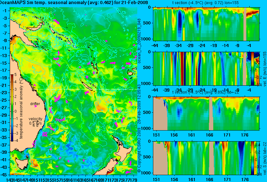Click inside the lat=-22 temperature section plot

coord(206,114)
